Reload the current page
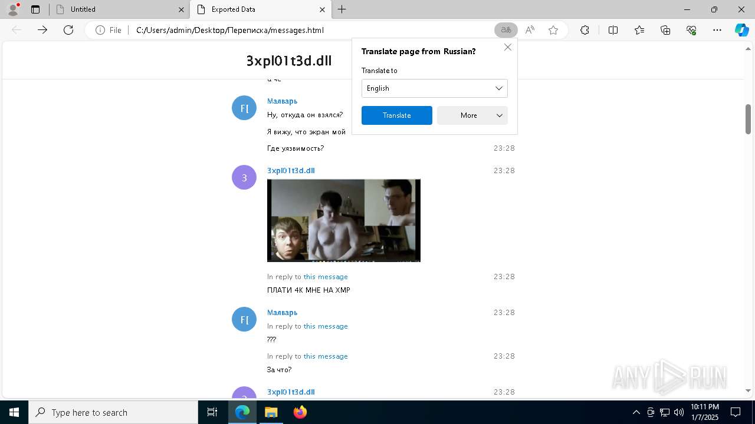 tap(68, 30)
